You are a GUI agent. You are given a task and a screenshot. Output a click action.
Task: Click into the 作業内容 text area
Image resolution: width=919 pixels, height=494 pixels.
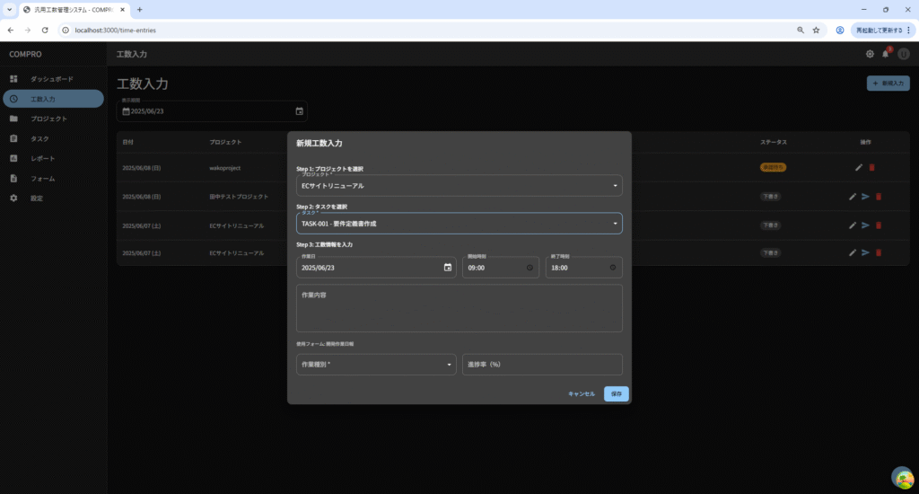tap(459, 309)
